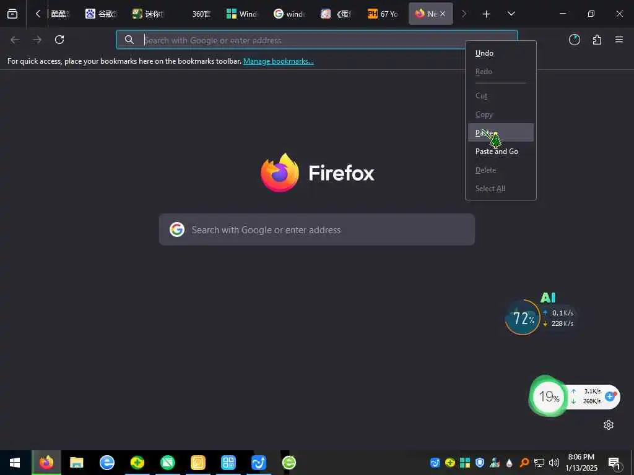Open the Firefox application hamburger menu
Viewport: 634px width, 475px height.
tap(619, 40)
